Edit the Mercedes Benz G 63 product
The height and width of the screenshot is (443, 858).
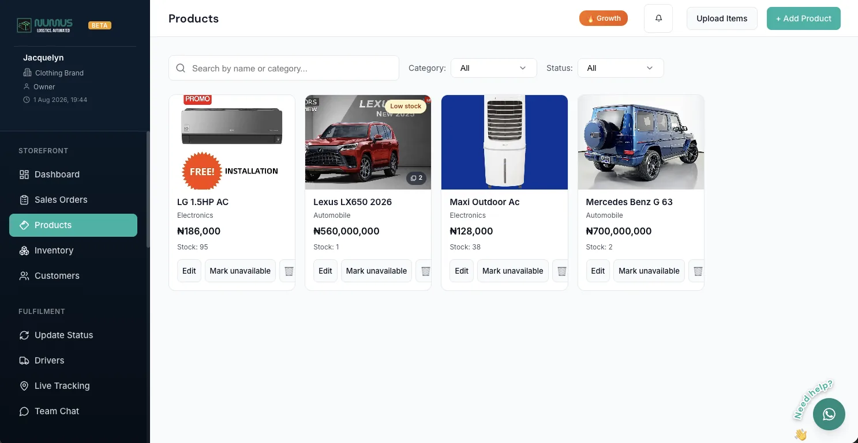(x=598, y=271)
